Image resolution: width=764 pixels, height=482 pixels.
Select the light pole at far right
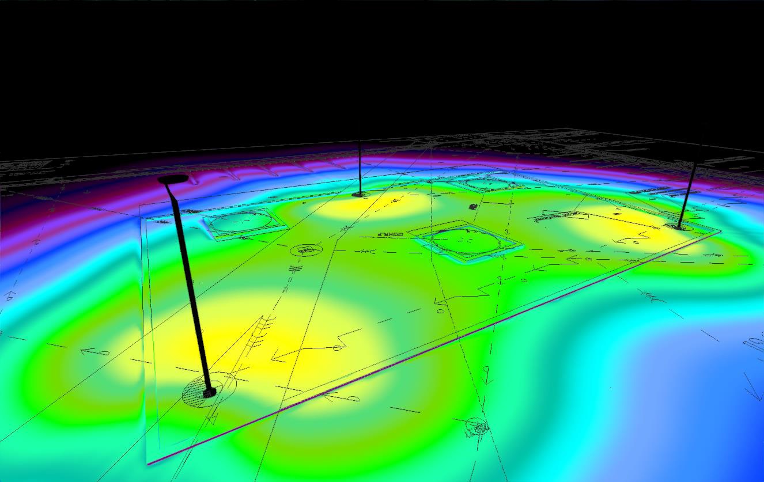click(687, 196)
